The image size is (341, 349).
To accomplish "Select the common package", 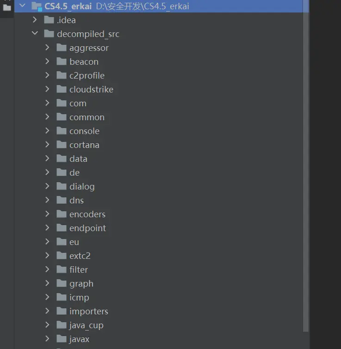I will pyautogui.click(x=87, y=117).
